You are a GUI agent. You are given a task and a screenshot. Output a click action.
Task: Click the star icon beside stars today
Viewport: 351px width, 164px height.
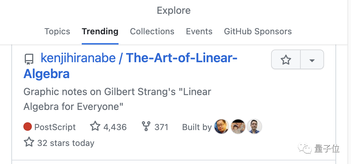click(x=29, y=142)
